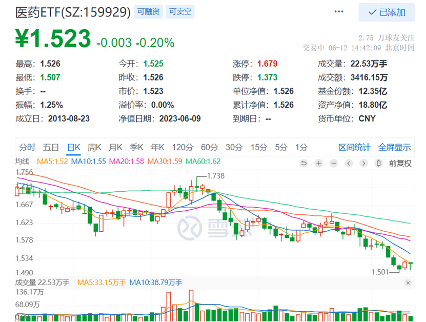
Task: Click the MA10:1.55 indicator label
Action: [89, 162]
